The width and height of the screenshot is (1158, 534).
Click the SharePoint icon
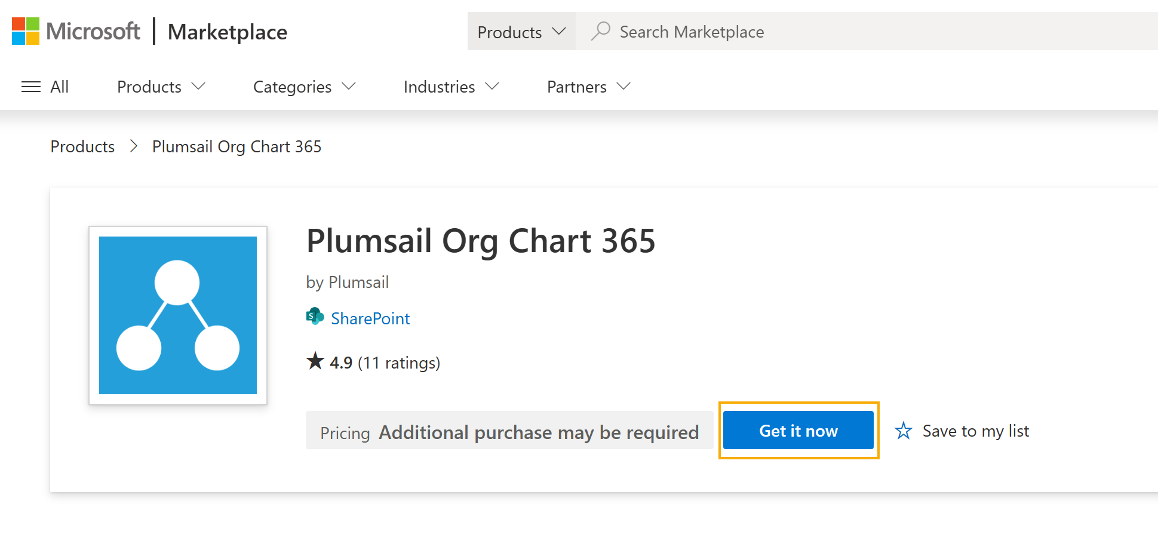315,317
